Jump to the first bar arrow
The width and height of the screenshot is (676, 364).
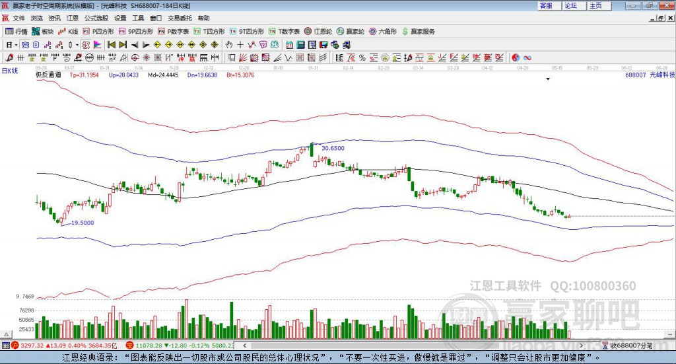(112, 45)
